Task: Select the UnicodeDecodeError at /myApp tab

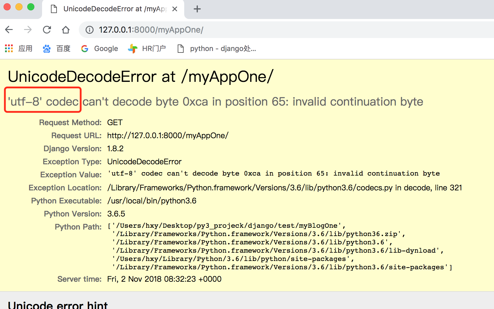Action: (x=113, y=9)
